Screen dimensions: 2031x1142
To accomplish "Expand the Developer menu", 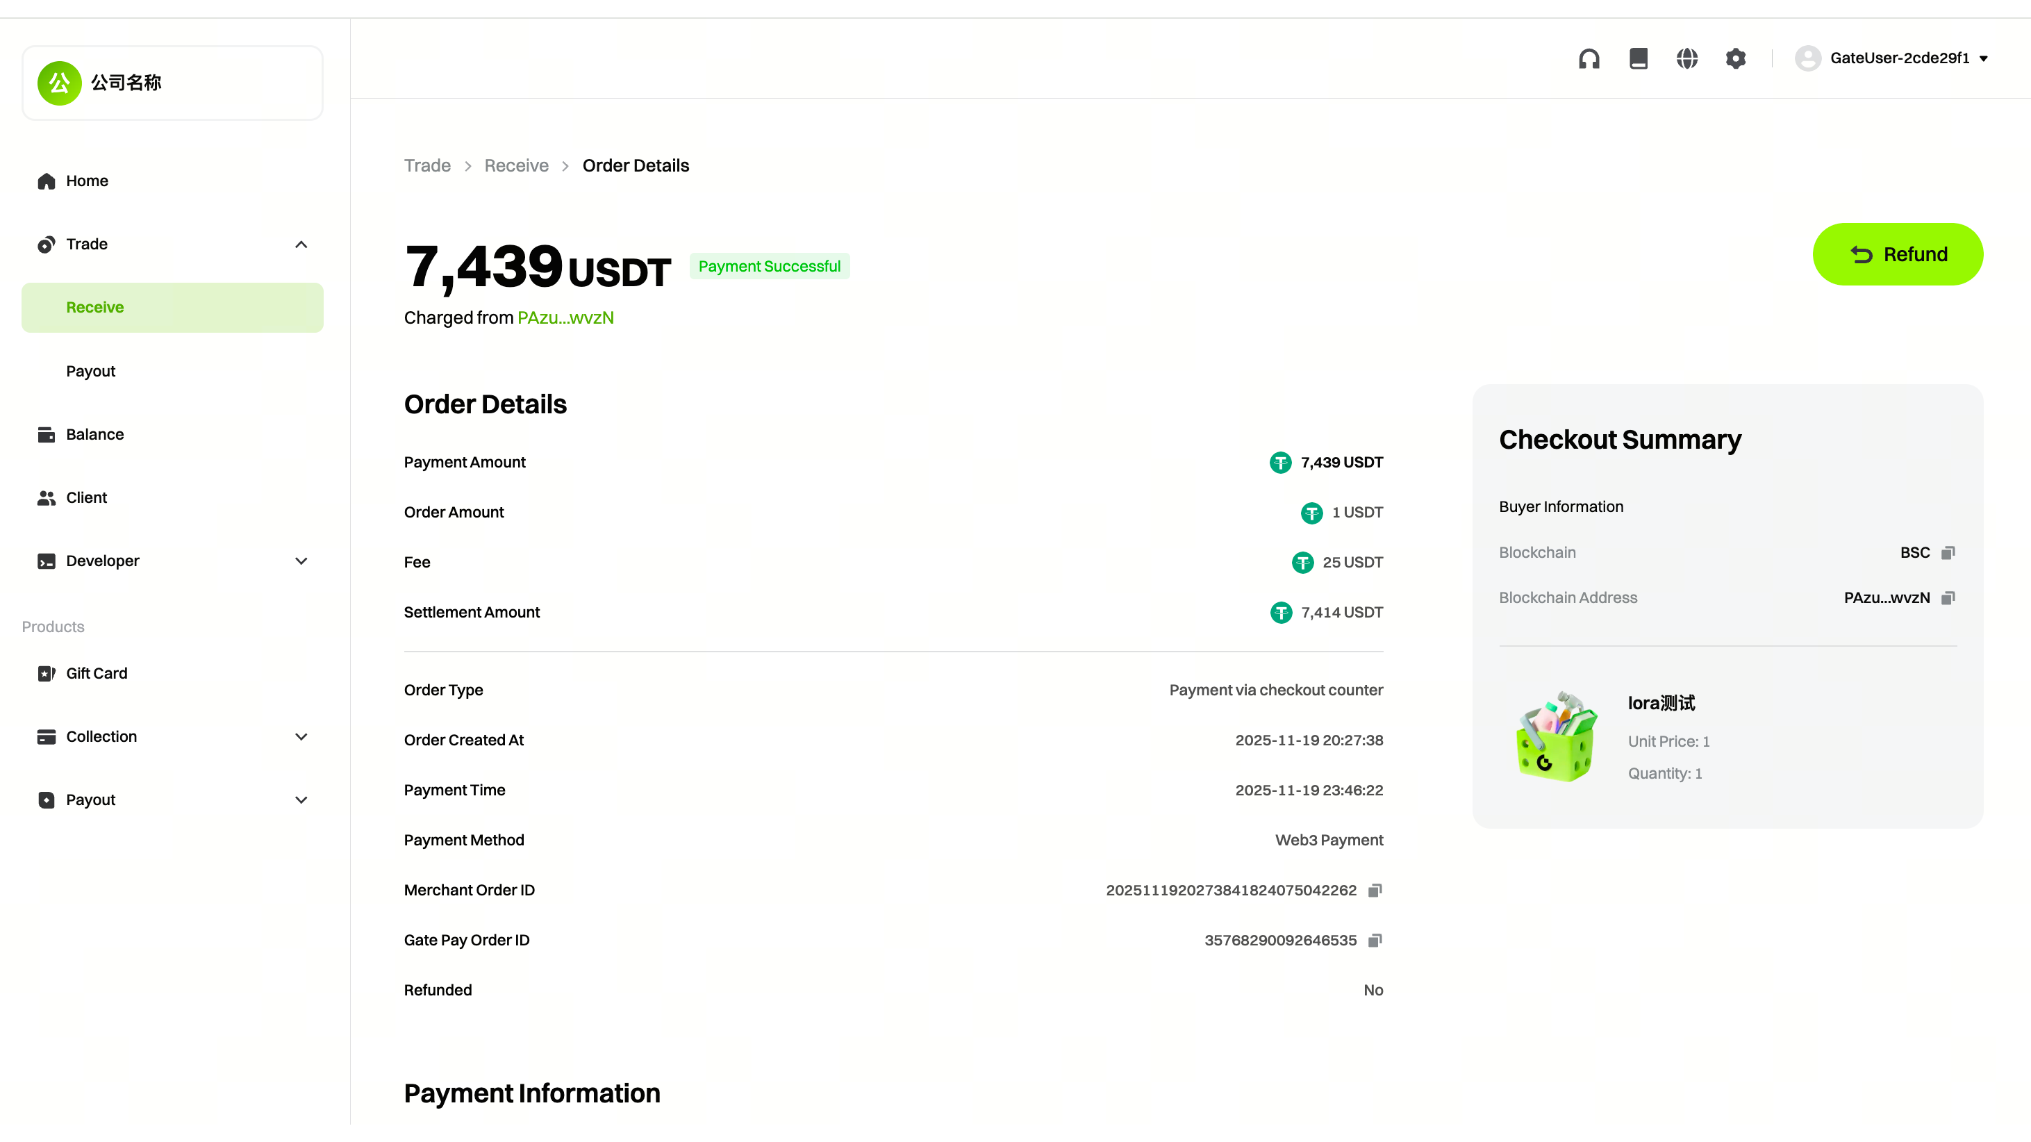I will (x=300, y=561).
